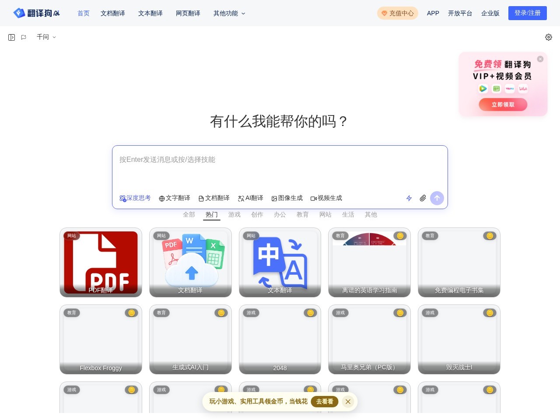Open the 充值中心 button
The height and width of the screenshot is (420, 560).
(398, 13)
